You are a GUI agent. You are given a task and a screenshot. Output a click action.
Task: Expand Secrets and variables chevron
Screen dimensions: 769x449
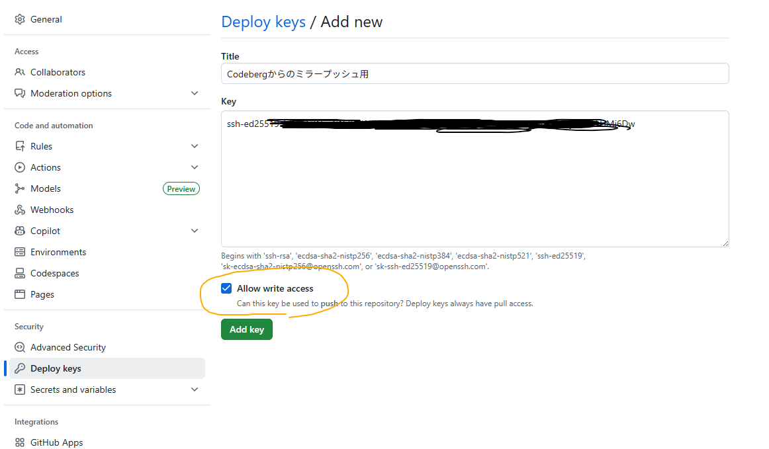(195, 389)
